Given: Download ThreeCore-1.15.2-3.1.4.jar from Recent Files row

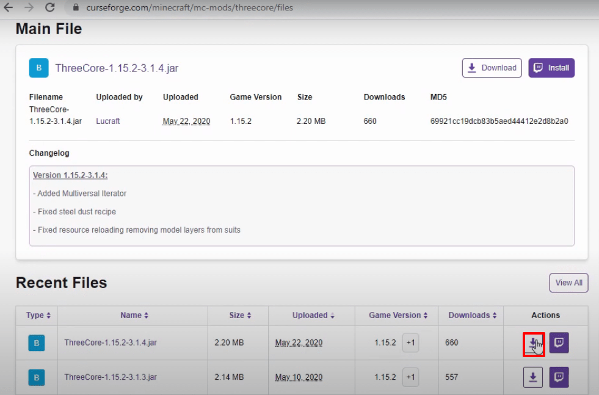Looking at the screenshot, I should tap(533, 344).
